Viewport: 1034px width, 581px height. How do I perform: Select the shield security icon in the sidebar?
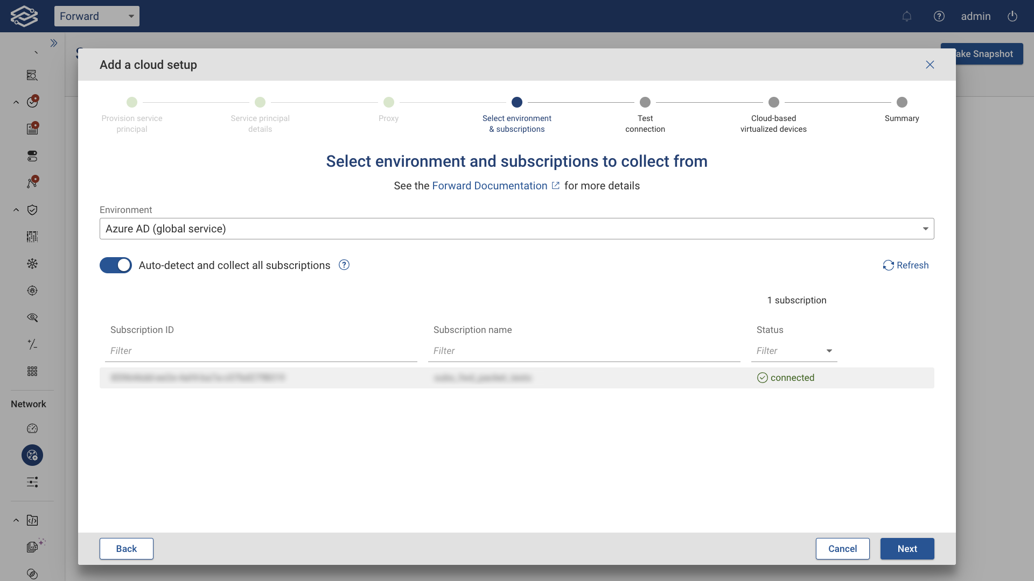tap(32, 210)
